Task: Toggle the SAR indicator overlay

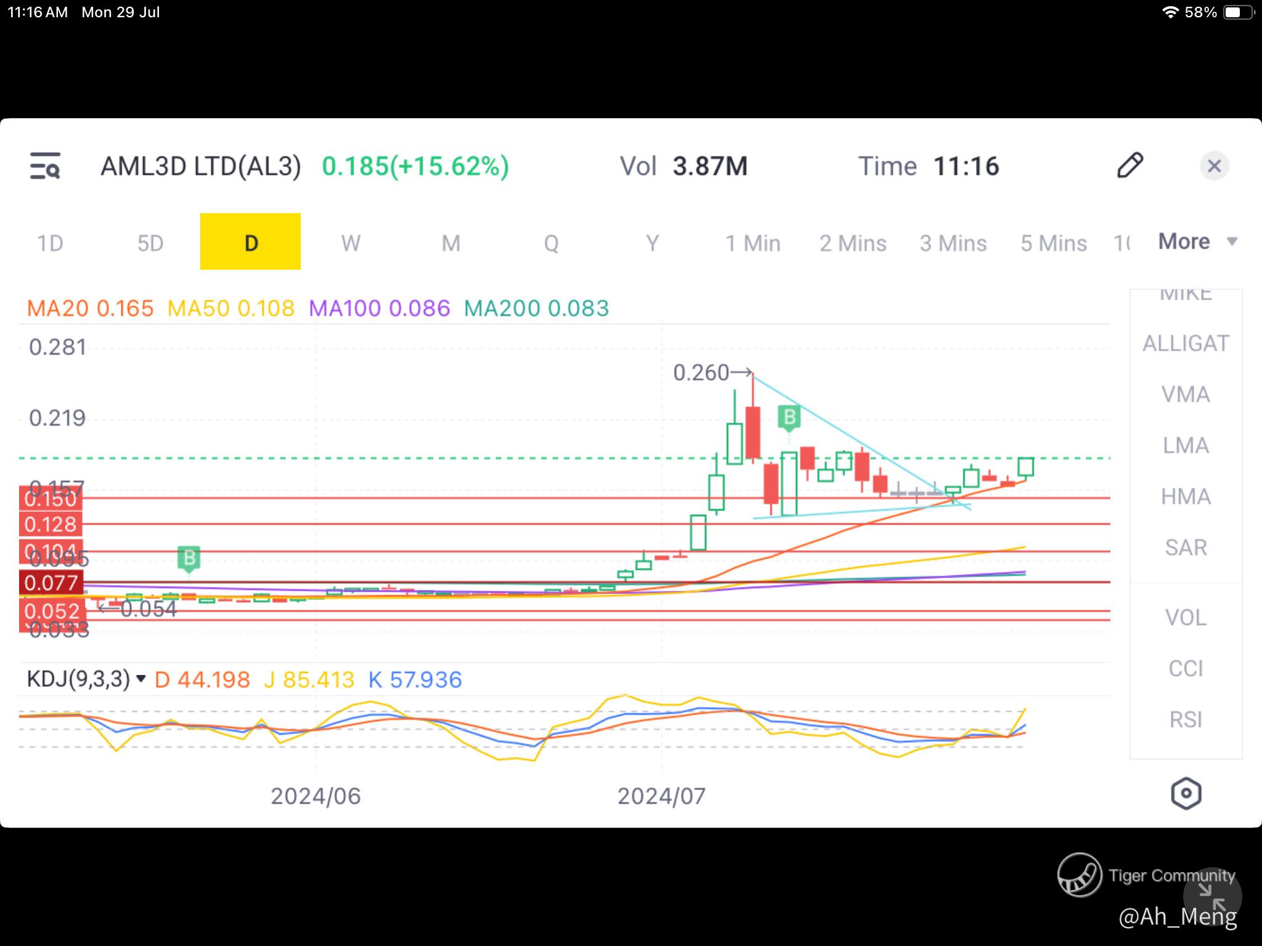Action: coord(1186,548)
